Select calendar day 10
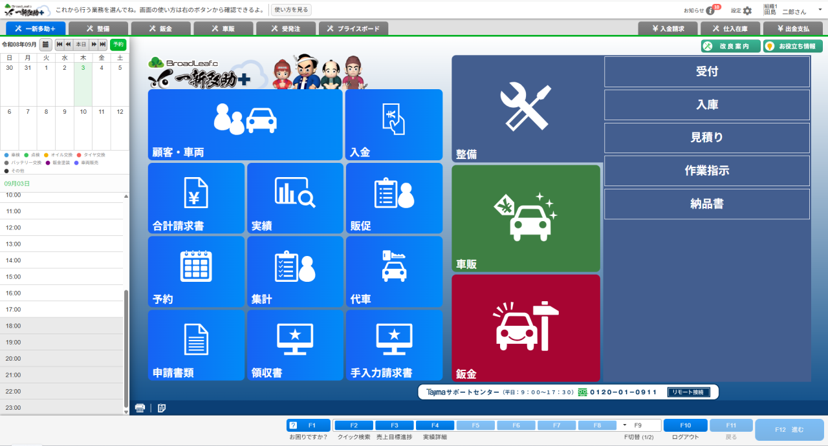Screen dimensions: 828x446 click(x=83, y=128)
